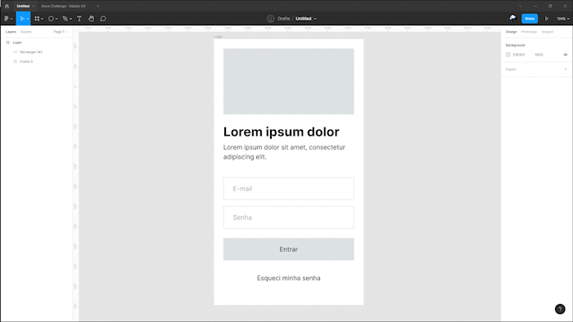Viewport: 573px width, 322px height.
Task: Switch to the Prototype tab
Action: point(529,32)
